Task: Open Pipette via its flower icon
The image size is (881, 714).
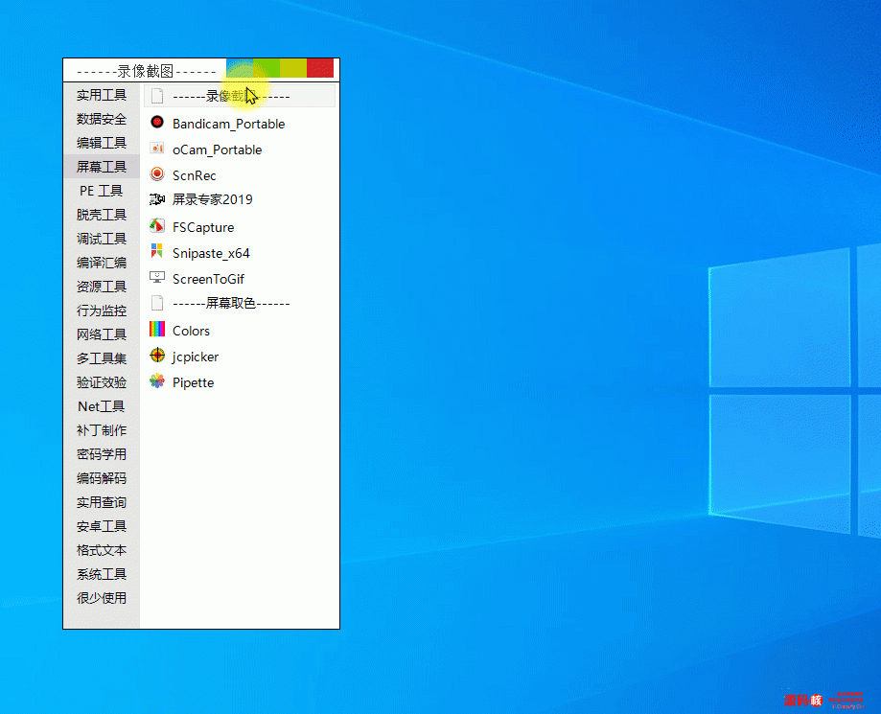Action: pos(157,381)
